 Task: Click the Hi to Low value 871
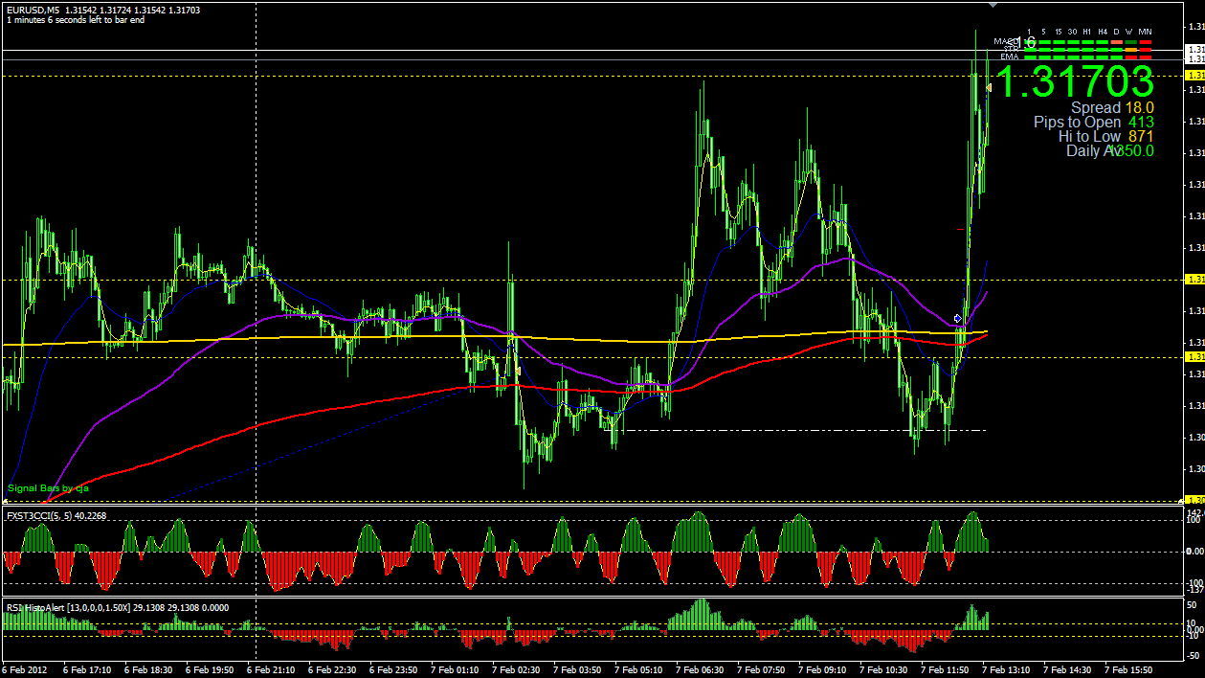[x=1141, y=137]
